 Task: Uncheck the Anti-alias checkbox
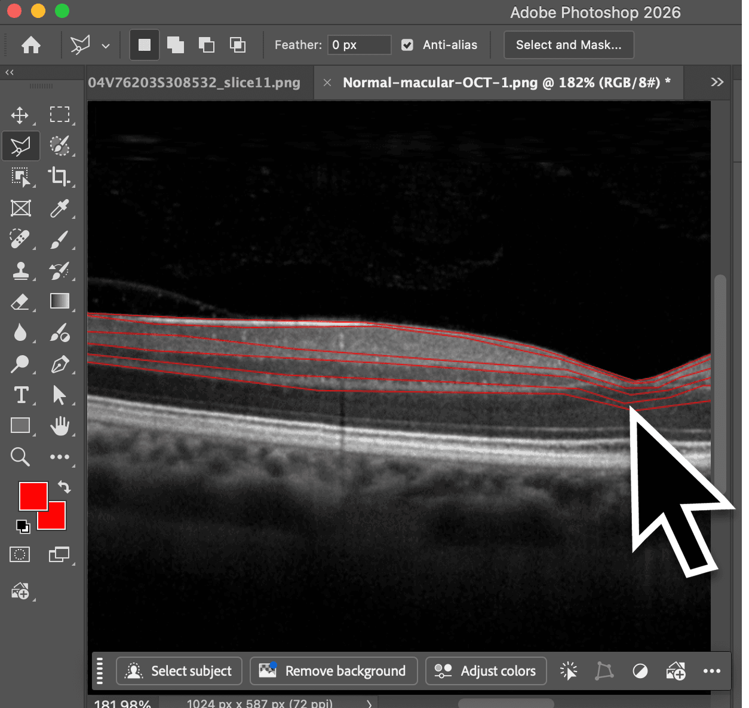(x=407, y=45)
